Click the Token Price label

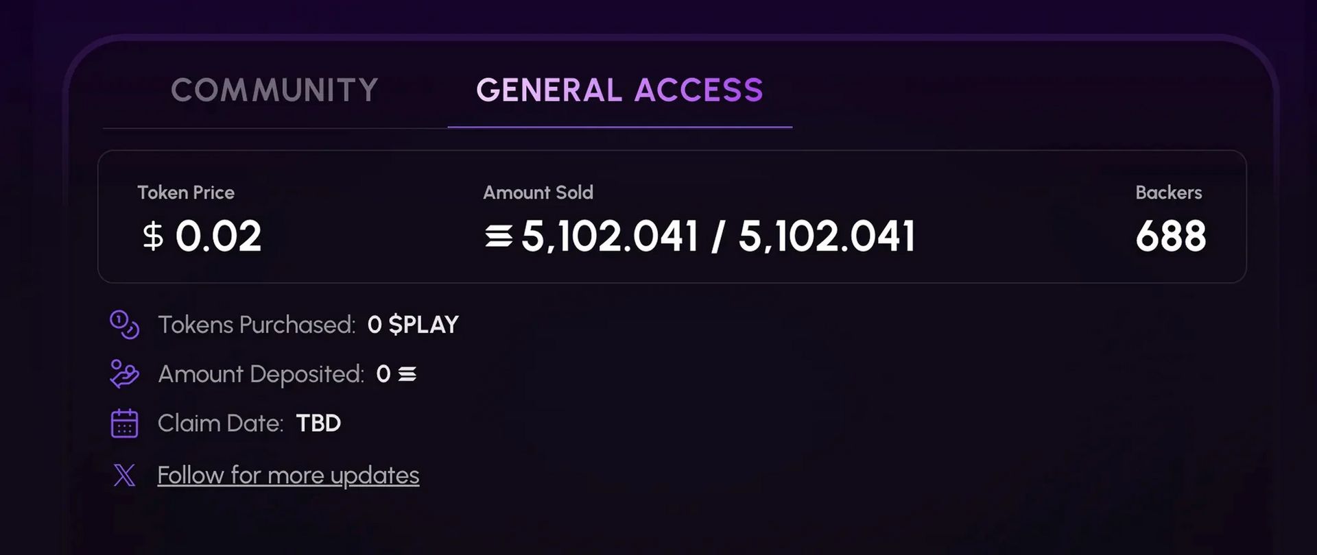pyautogui.click(x=186, y=193)
